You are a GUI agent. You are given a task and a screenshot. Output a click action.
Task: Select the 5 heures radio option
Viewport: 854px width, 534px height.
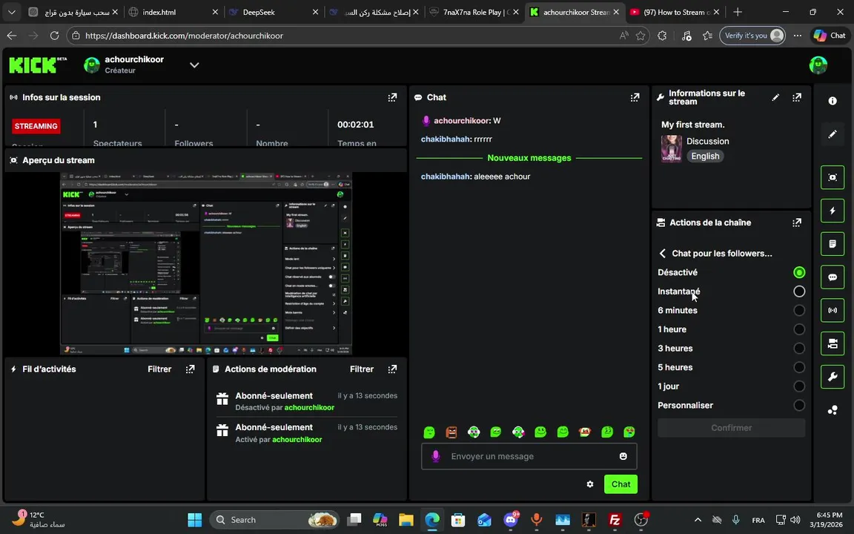798,367
